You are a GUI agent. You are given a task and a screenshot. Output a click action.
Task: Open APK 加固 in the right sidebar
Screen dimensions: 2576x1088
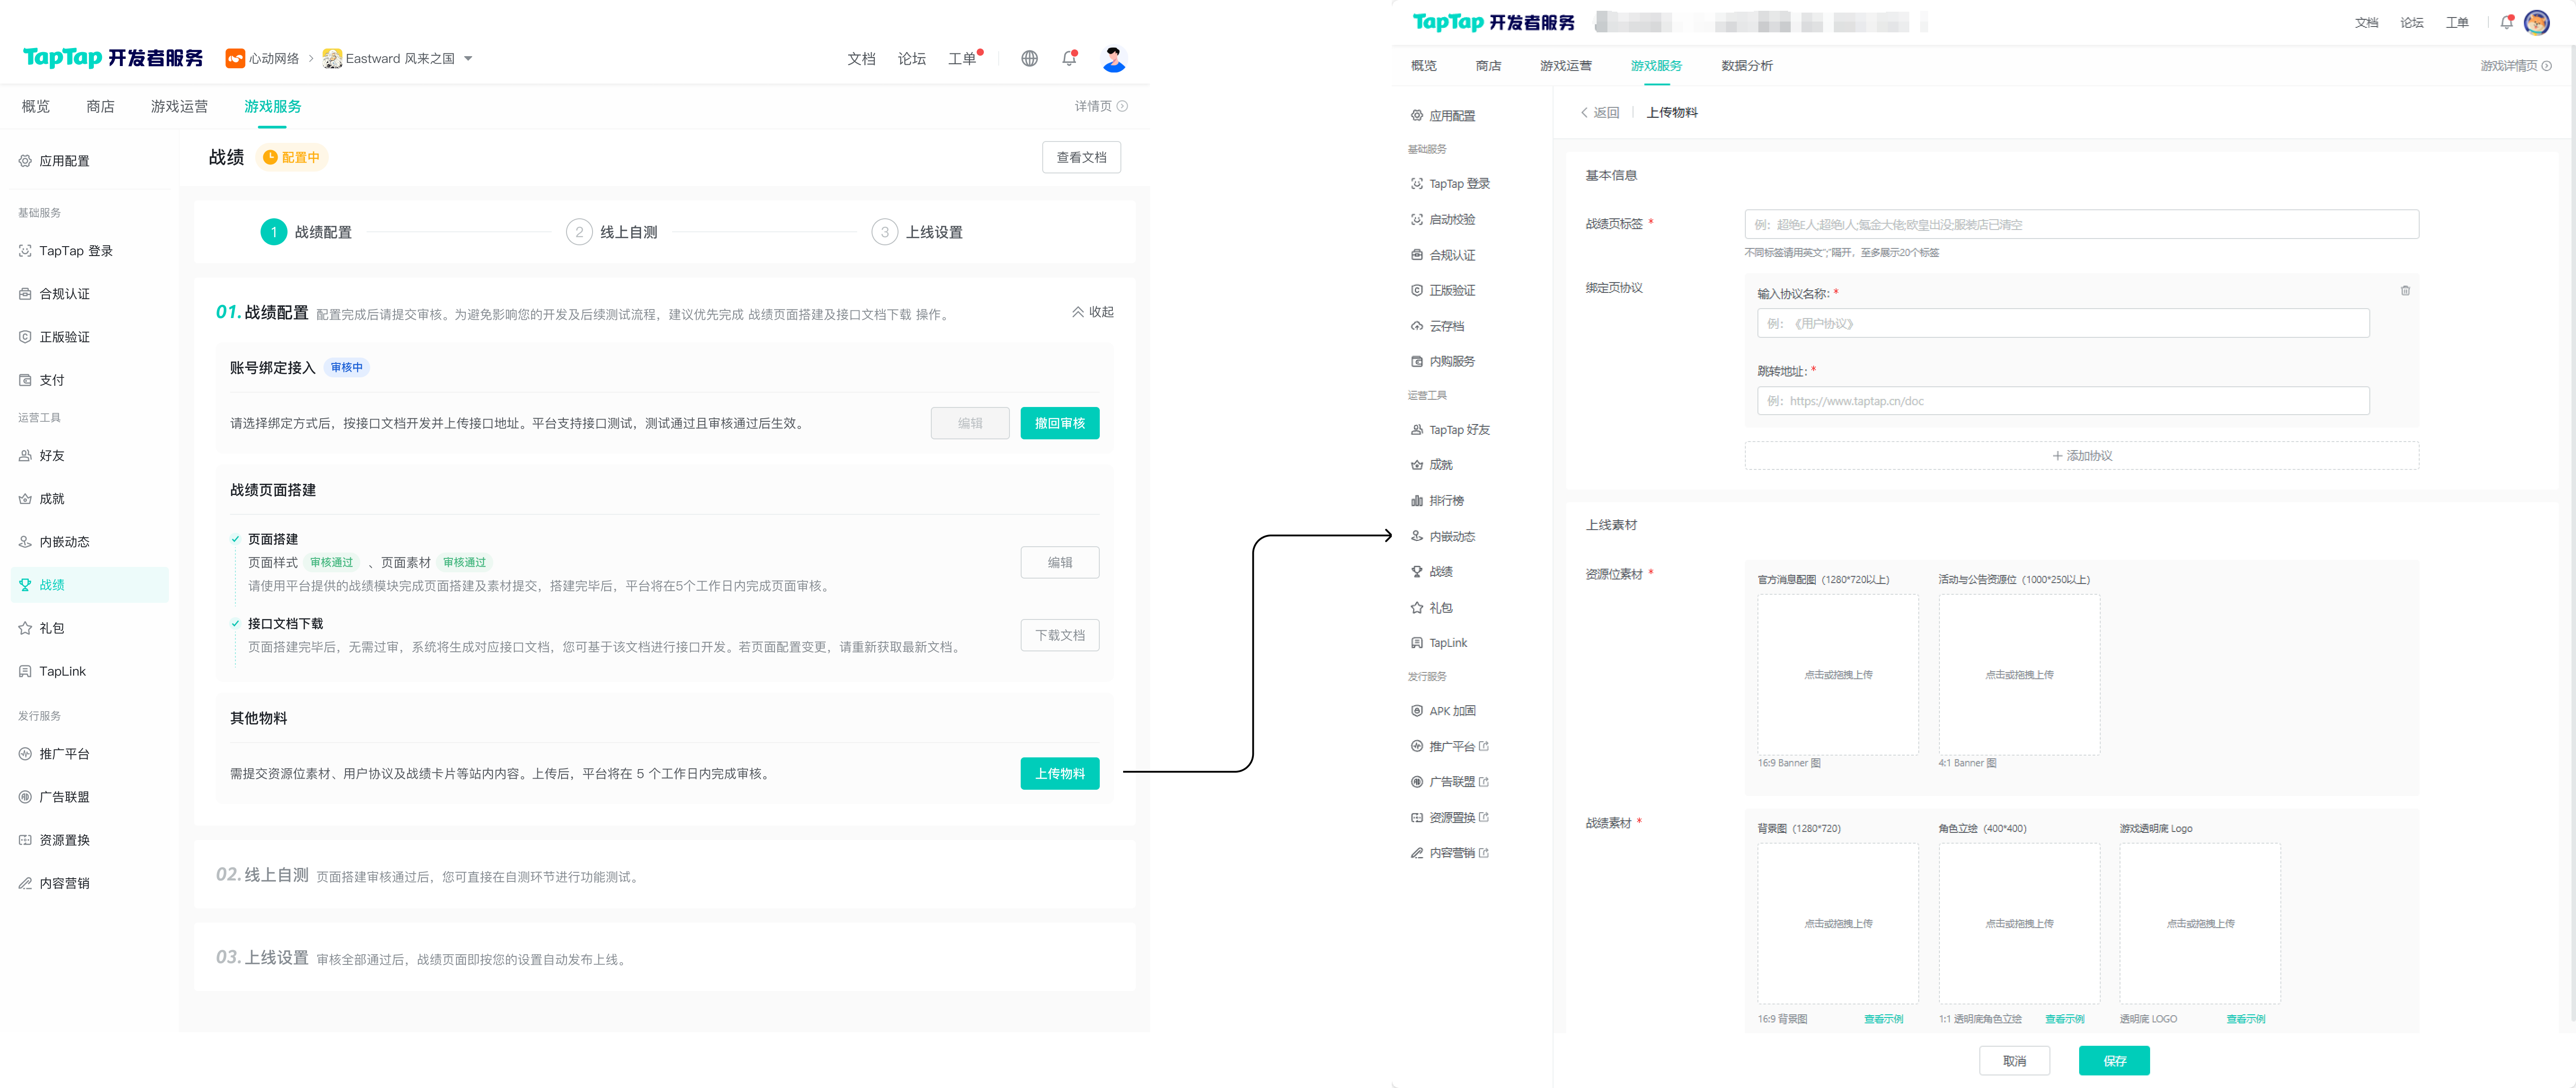click(x=1452, y=711)
